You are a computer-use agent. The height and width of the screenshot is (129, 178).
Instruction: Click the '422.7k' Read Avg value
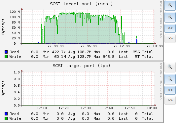[x=59, y=52]
